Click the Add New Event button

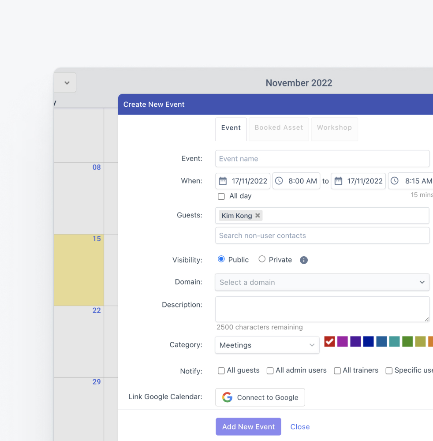(248, 426)
